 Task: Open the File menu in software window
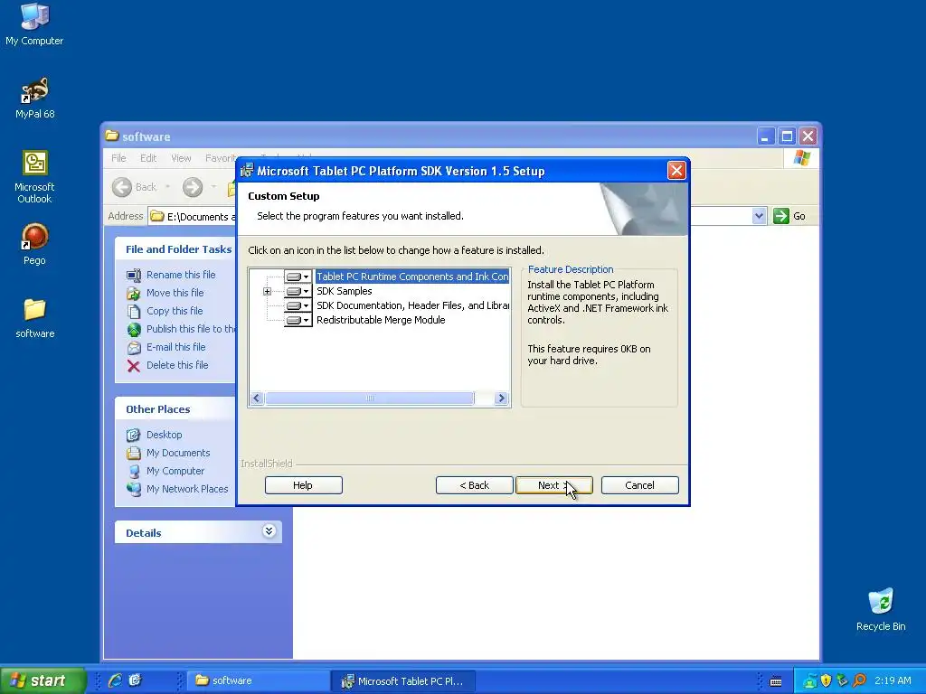point(118,158)
